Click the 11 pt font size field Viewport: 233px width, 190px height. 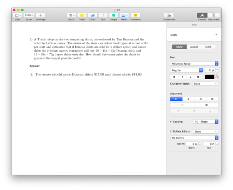(x=210, y=70)
